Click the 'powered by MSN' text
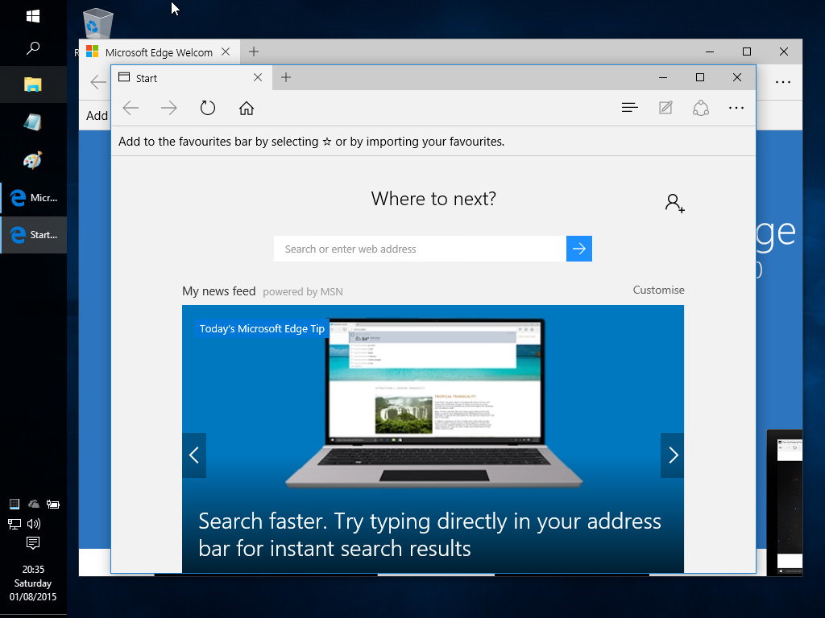 (303, 291)
